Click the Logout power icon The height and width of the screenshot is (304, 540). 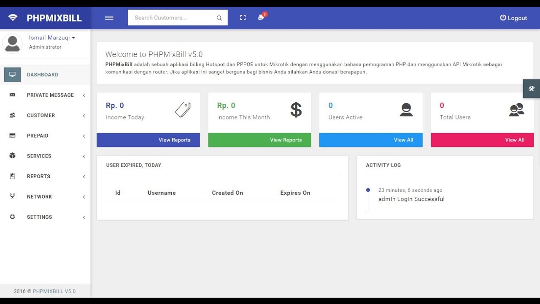click(x=503, y=18)
